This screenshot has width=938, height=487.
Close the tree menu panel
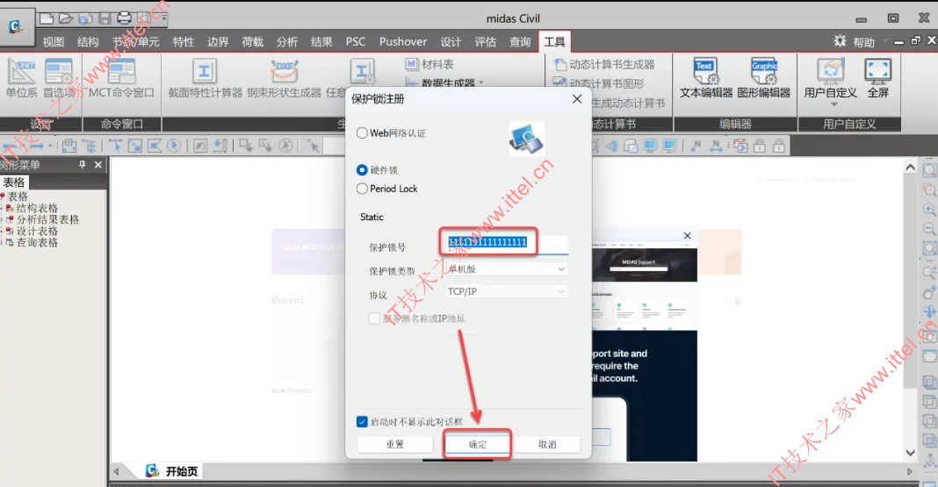[x=98, y=164]
